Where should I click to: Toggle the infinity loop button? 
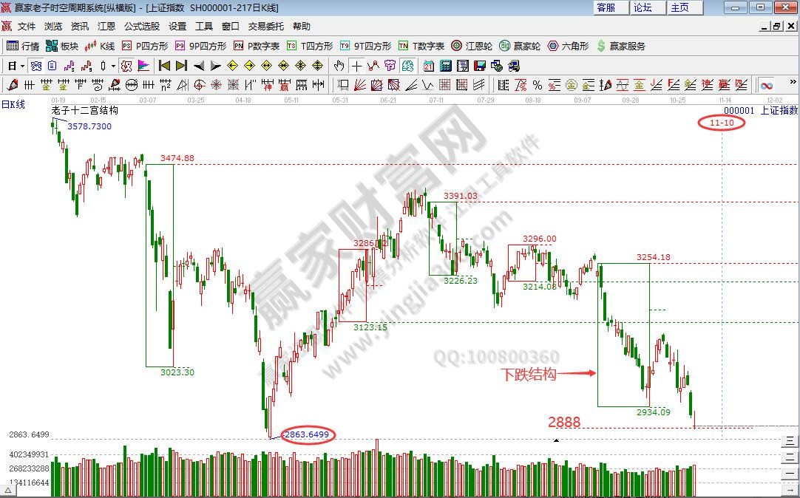coord(767,85)
